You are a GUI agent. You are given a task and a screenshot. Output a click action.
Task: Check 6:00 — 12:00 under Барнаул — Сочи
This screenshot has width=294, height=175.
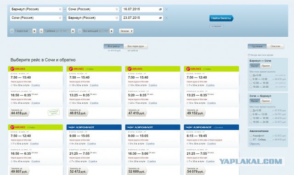click(251, 79)
